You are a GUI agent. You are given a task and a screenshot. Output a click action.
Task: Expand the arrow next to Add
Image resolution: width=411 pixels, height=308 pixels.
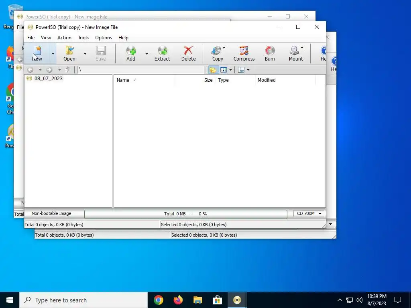146,53
